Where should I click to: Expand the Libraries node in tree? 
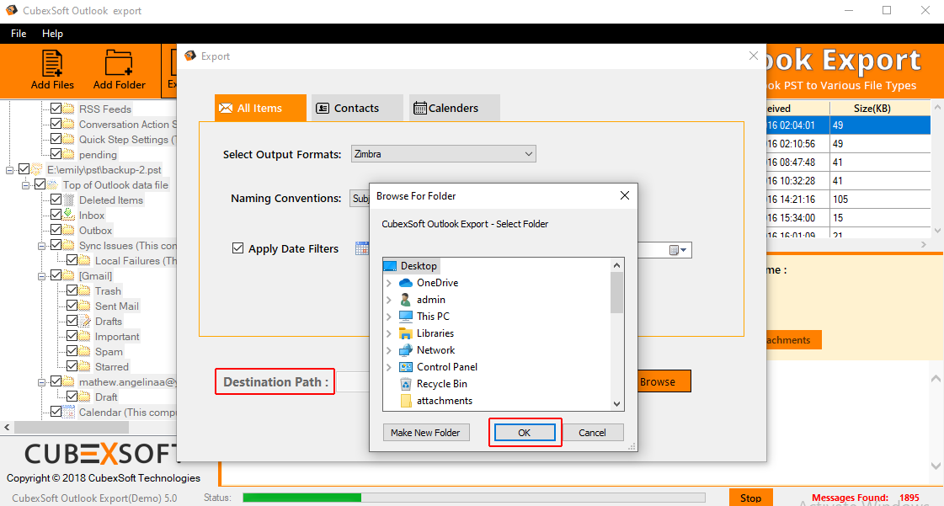click(388, 333)
